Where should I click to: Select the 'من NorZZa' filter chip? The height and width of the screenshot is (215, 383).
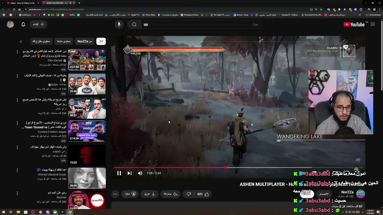click(85, 41)
